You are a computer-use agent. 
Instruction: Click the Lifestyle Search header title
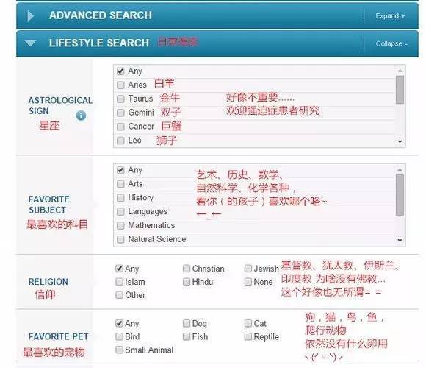point(99,43)
